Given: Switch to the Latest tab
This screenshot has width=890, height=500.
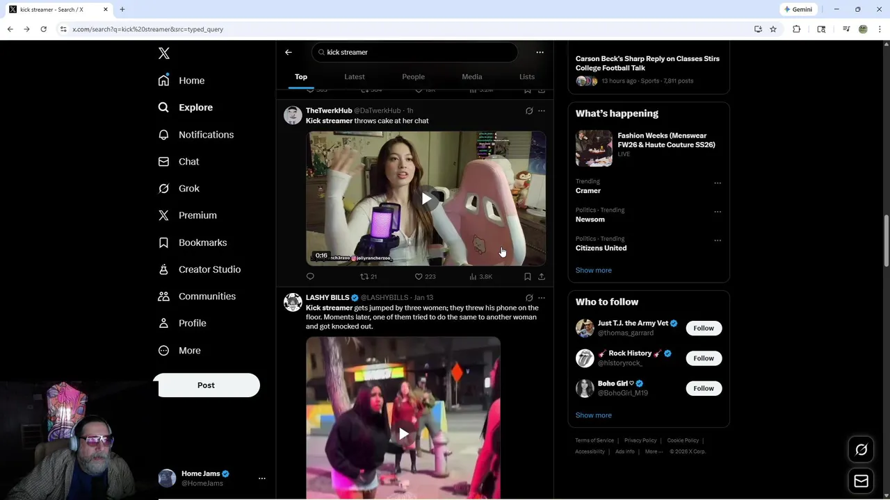Looking at the screenshot, I should [355, 76].
